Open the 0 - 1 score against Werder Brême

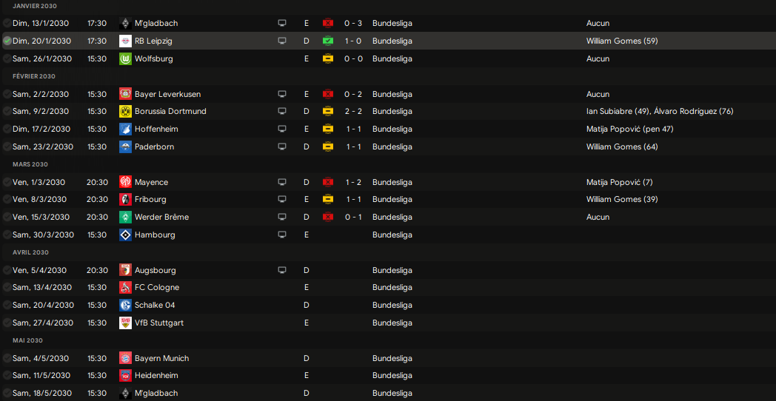[353, 217]
